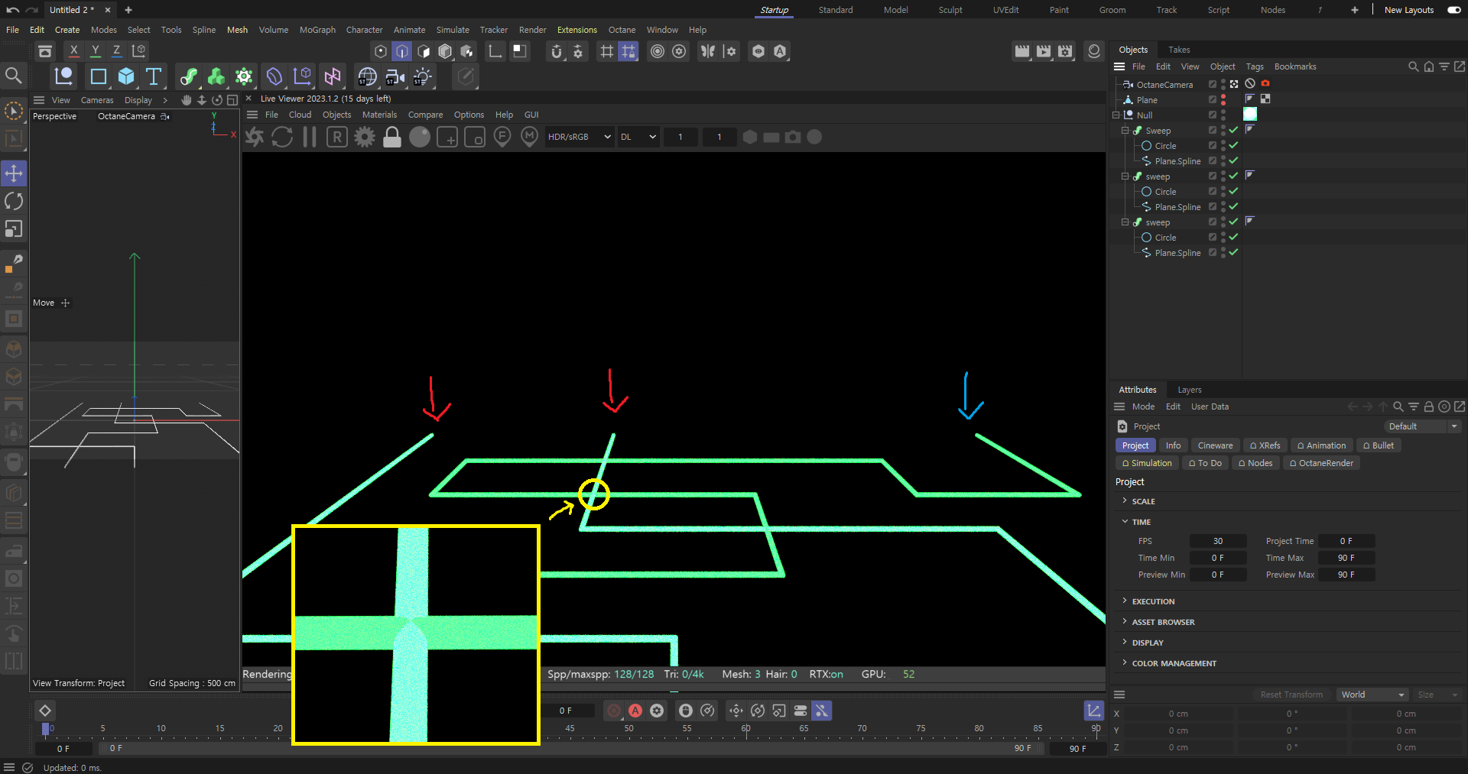Select the Rotate tool in left sidebar
This screenshot has height=774, width=1468.
(x=14, y=201)
